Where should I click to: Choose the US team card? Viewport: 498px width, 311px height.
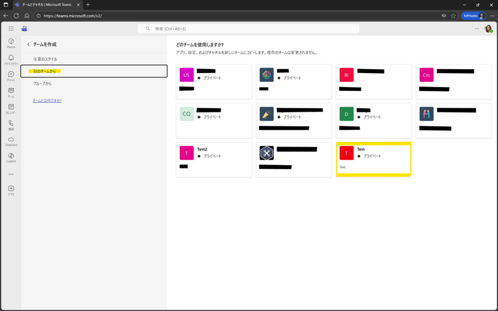[x=214, y=81]
